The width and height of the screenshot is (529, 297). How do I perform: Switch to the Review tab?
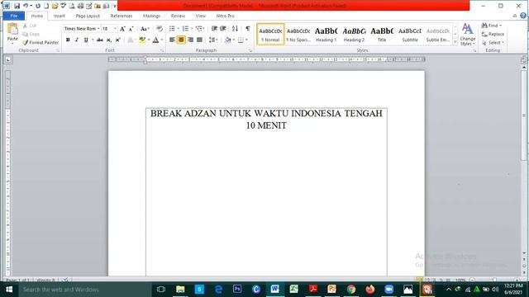pyautogui.click(x=178, y=16)
